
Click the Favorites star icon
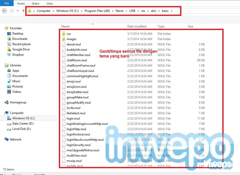click(x=6, y=28)
